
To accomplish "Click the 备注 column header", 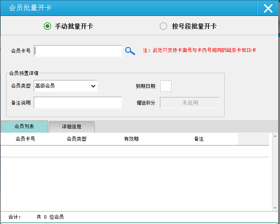I will 199,139.
